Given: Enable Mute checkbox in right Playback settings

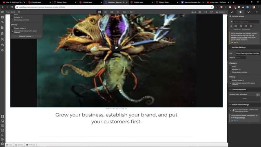Looking at the screenshot, I should coord(230,67).
